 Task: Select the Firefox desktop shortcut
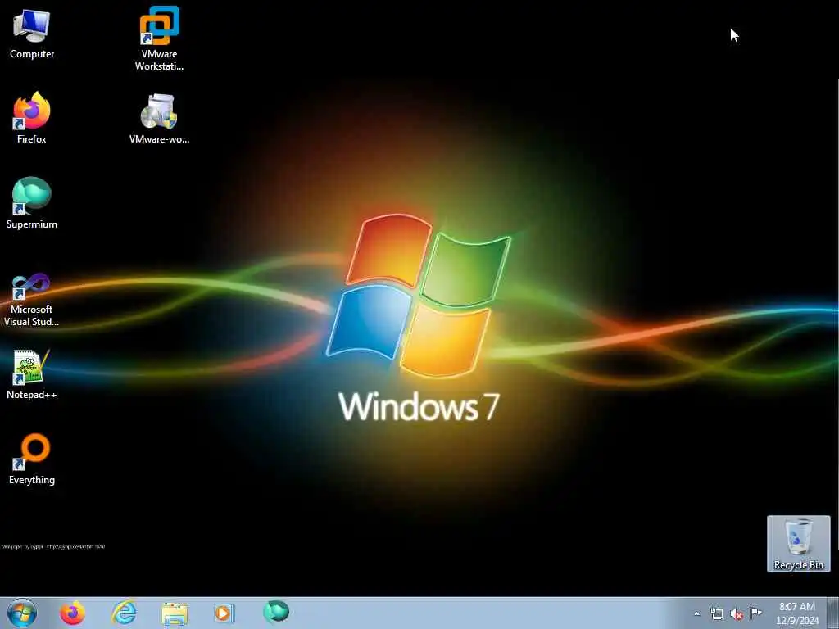(32, 118)
